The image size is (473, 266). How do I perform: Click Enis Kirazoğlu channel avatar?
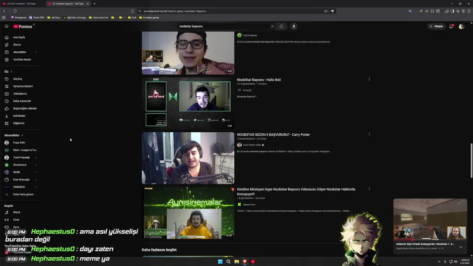[x=6, y=180]
